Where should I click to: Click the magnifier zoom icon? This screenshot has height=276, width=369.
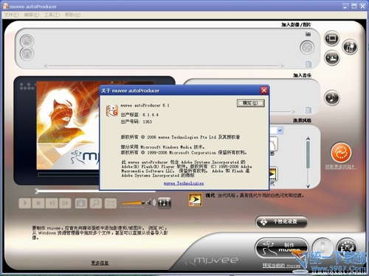click(96, 203)
